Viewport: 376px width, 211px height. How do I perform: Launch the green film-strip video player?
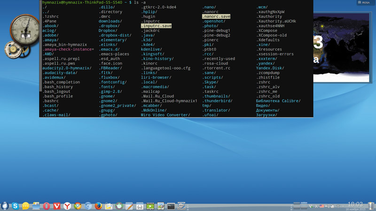[x=150, y=206]
